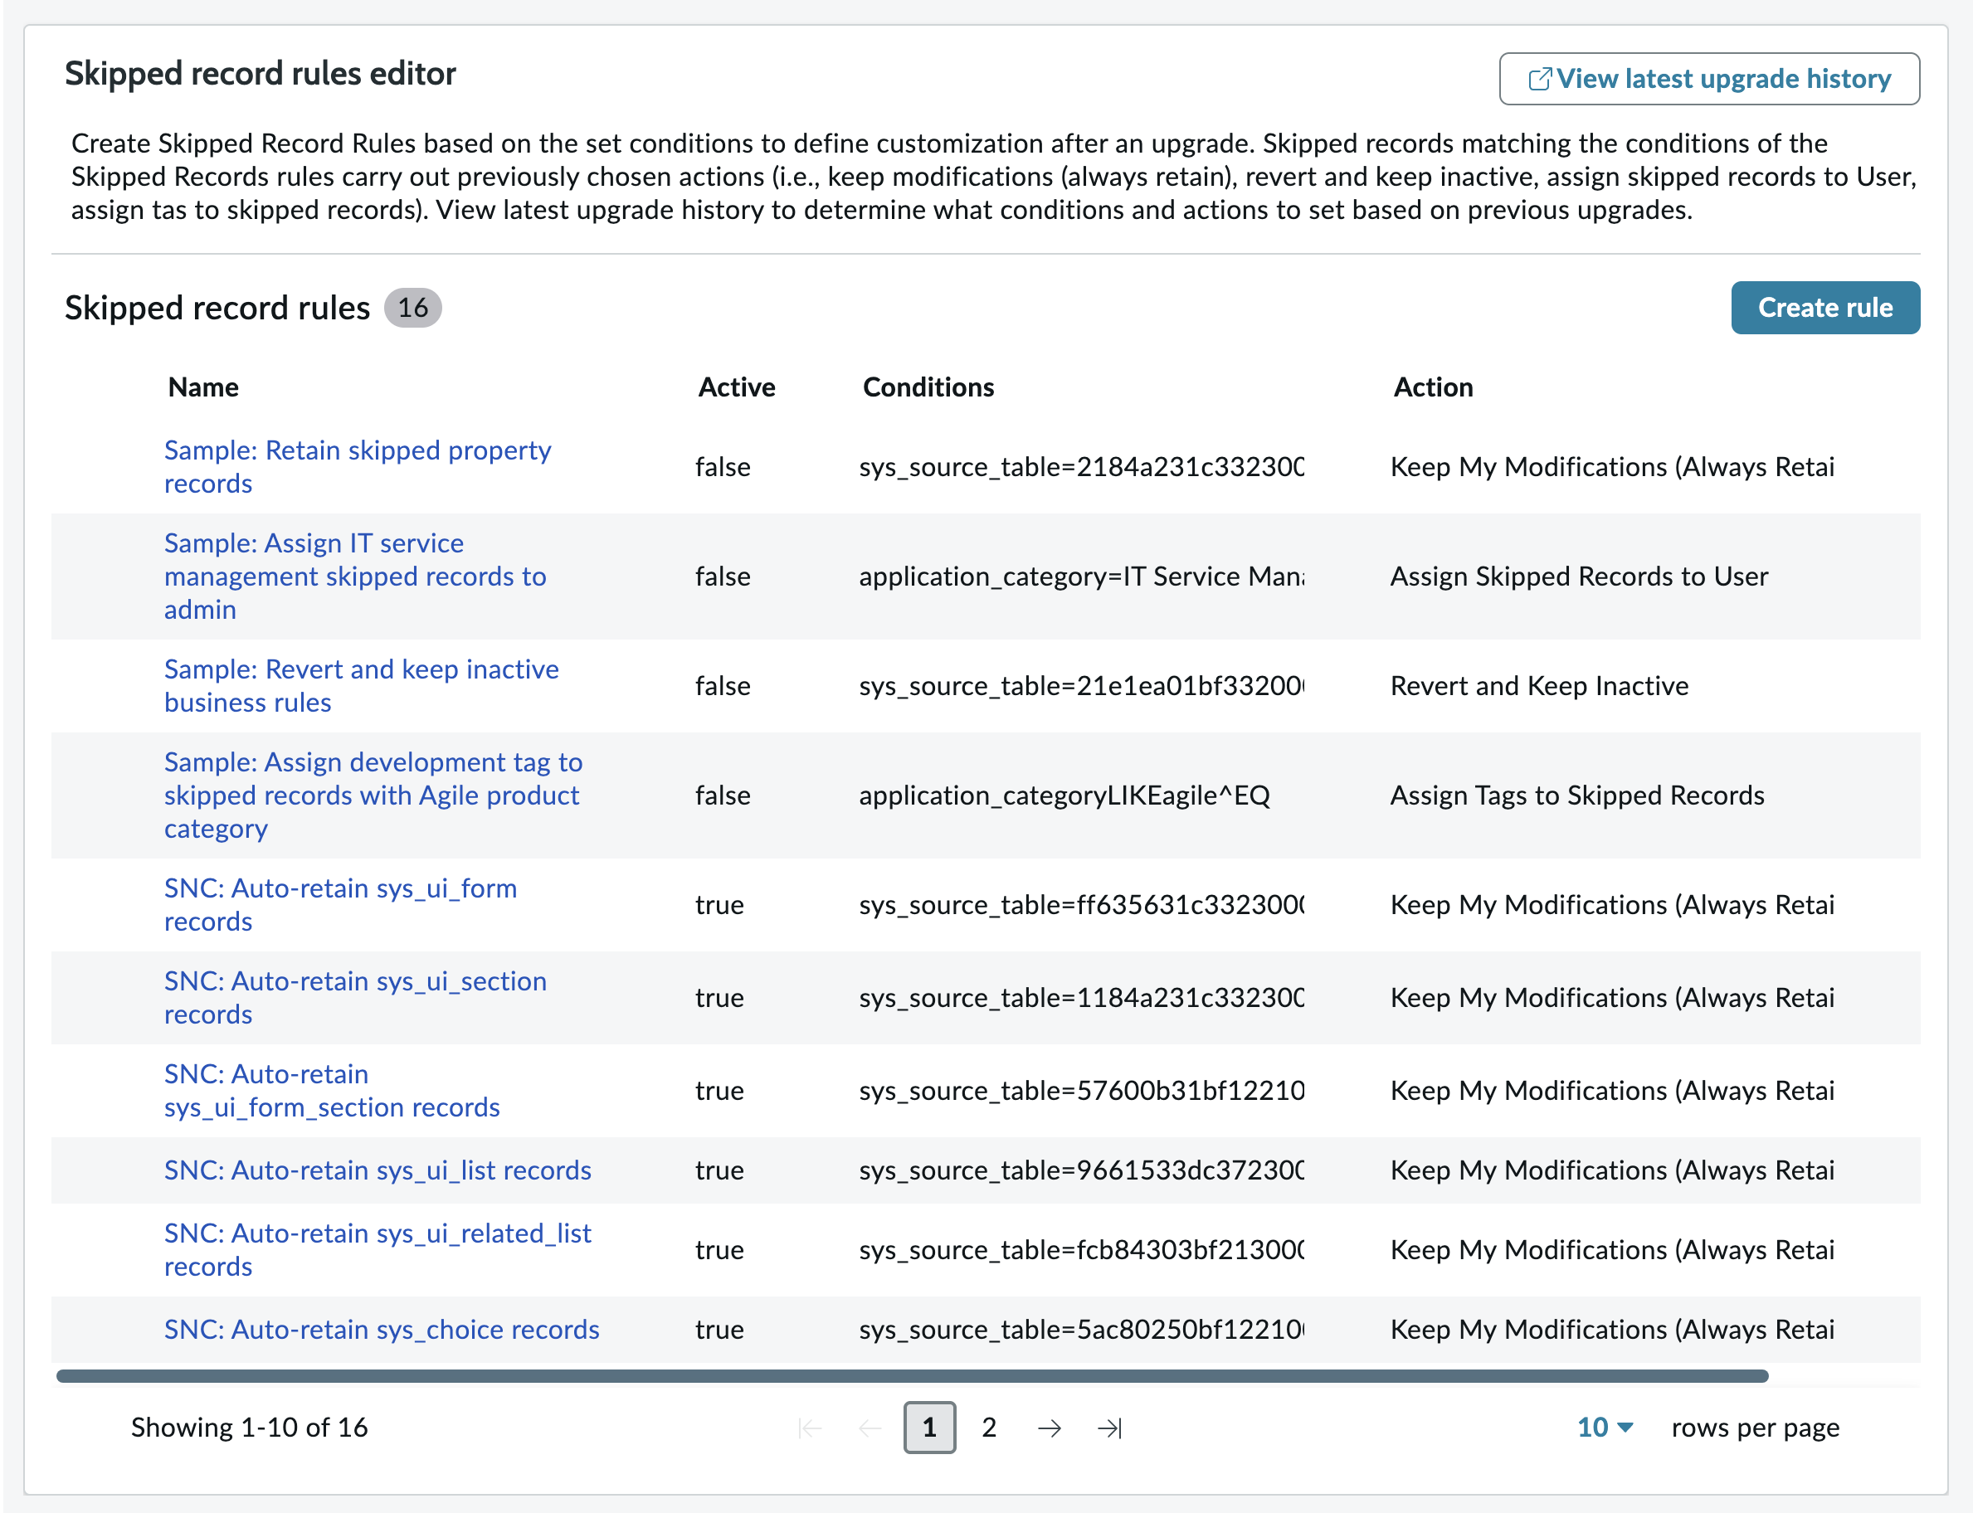Go to previous page arrow icon
The width and height of the screenshot is (1973, 1513).
coord(870,1428)
